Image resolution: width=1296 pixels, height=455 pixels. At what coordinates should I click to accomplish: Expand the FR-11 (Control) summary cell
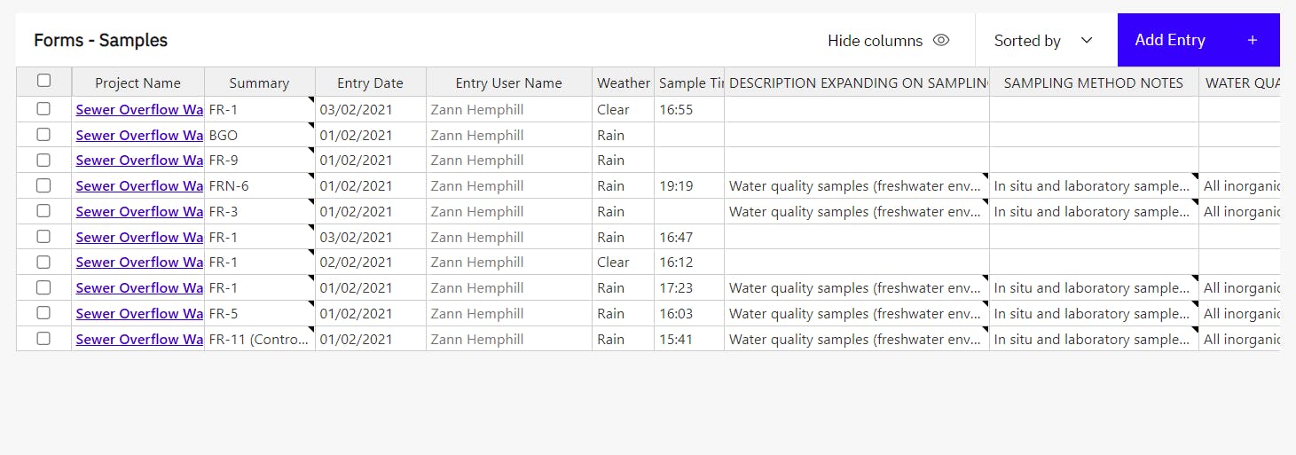[259, 339]
